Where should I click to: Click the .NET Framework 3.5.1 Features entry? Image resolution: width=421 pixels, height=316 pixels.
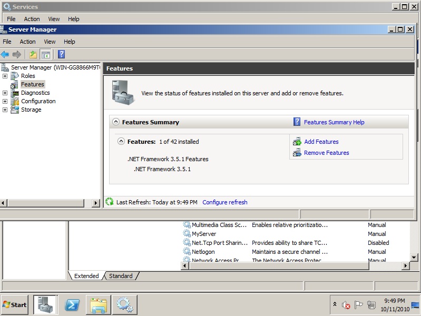pos(168,159)
